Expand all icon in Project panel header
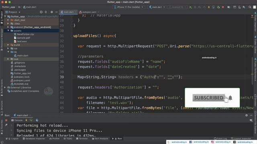Image resolution: width=257 pixels, height=144 pixels. tap(46, 12)
